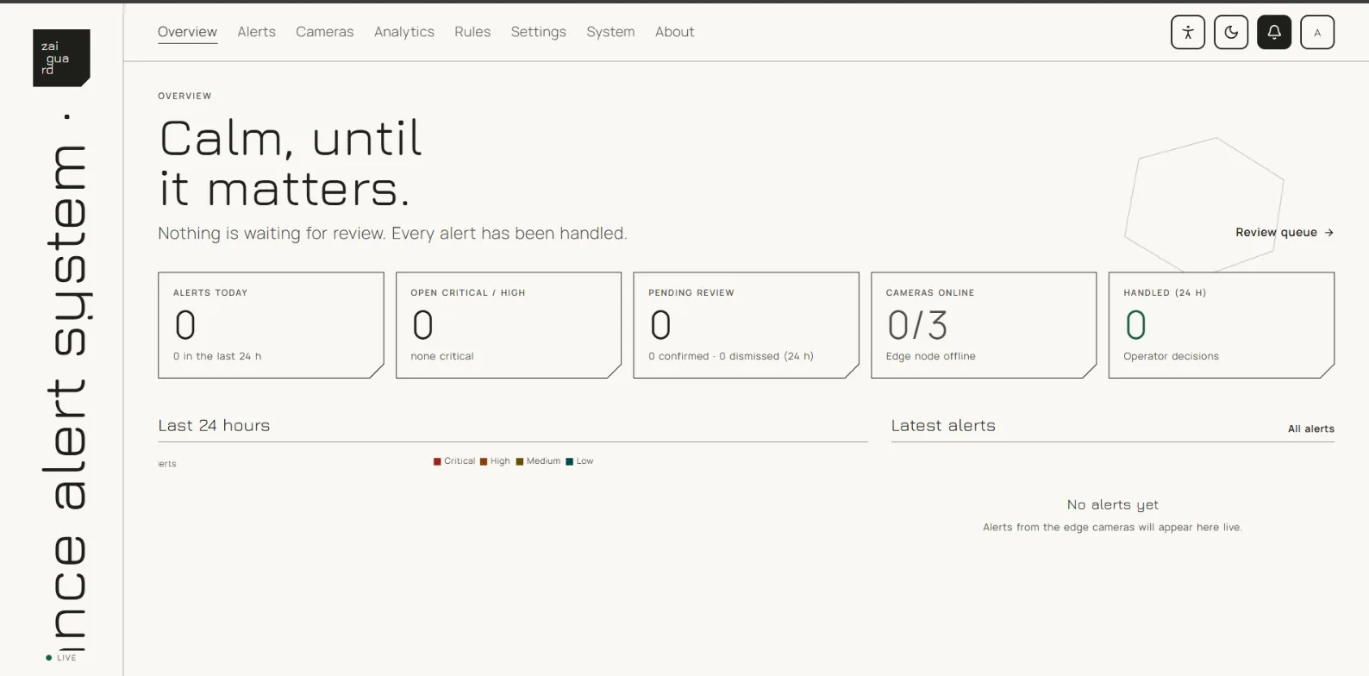Click the "Edge node offline" text

[x=931, y=356]
